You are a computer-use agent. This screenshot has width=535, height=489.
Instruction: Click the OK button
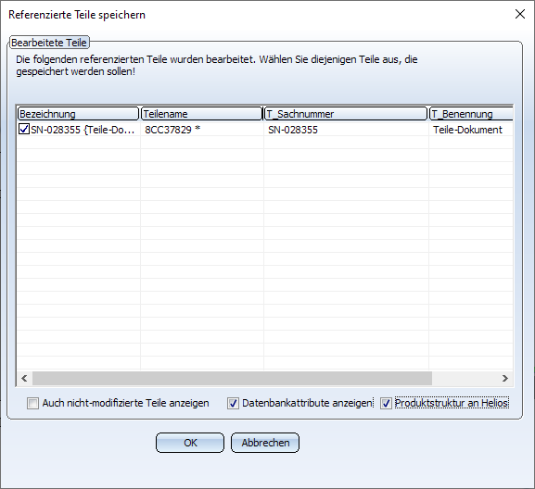tap(190, 443)
